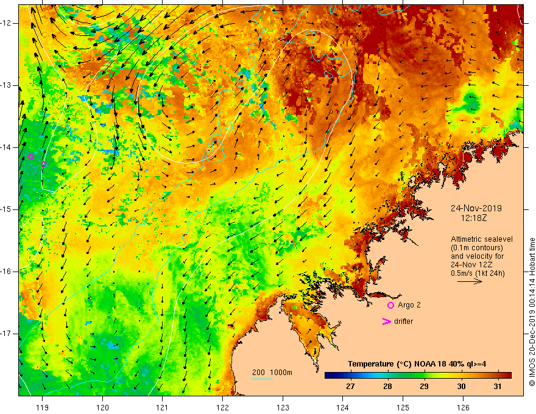The height and width of the screenshot is (414, 536).
Task: Click the color bar tick label 28
Action: coord(387,387)
